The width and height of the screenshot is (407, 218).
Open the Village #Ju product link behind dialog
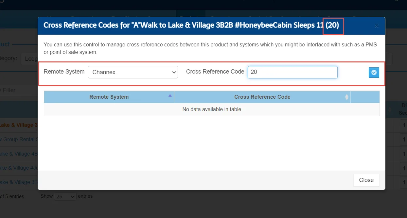coord(19,168)
